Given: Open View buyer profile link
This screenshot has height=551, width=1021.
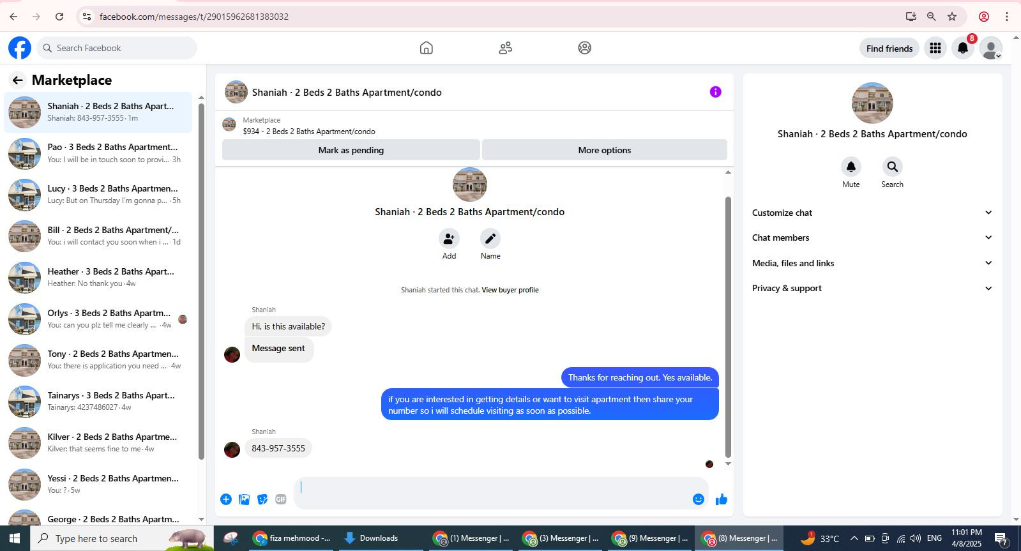Looking at the screenshot, I should pyautogui.click(x=510, y=290).
